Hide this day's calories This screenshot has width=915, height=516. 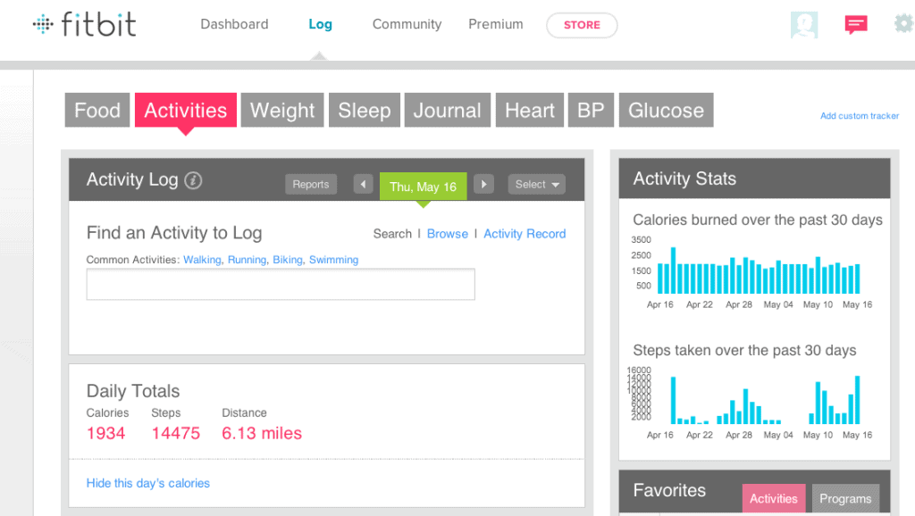[x=148, y=483]
